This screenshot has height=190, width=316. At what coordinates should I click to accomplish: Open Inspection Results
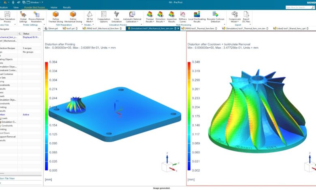(171, 15)
